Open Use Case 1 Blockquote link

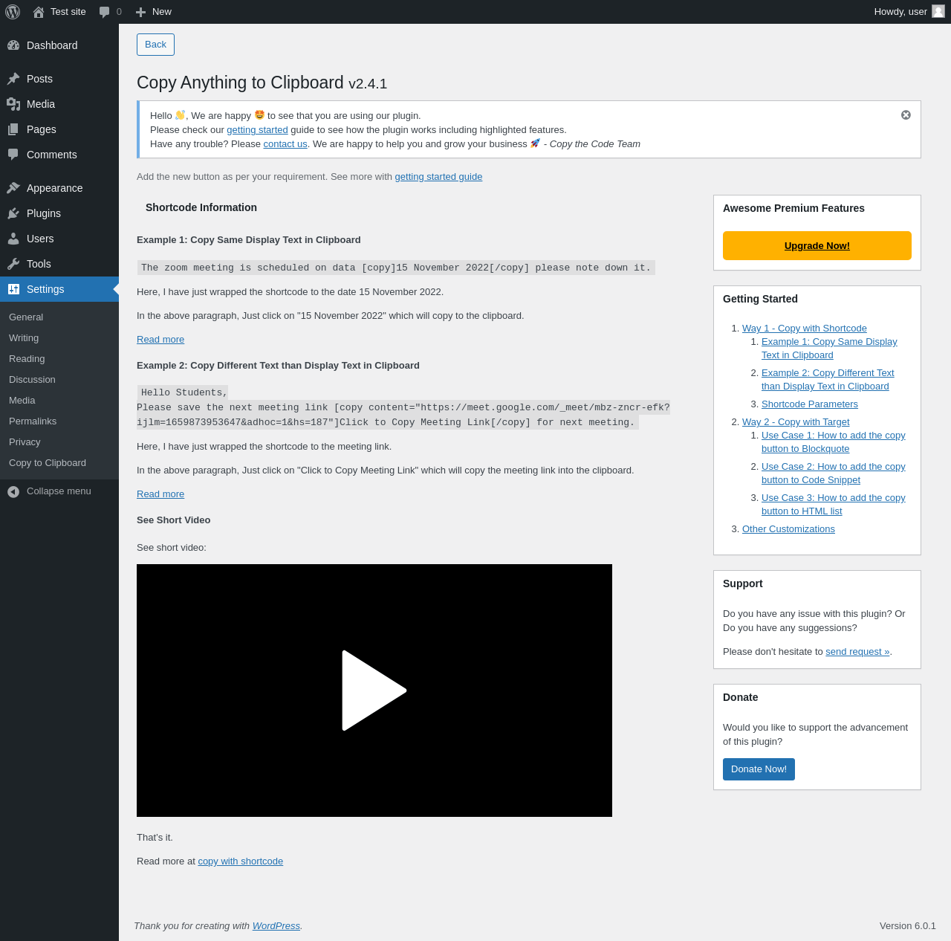pos(834,442)
